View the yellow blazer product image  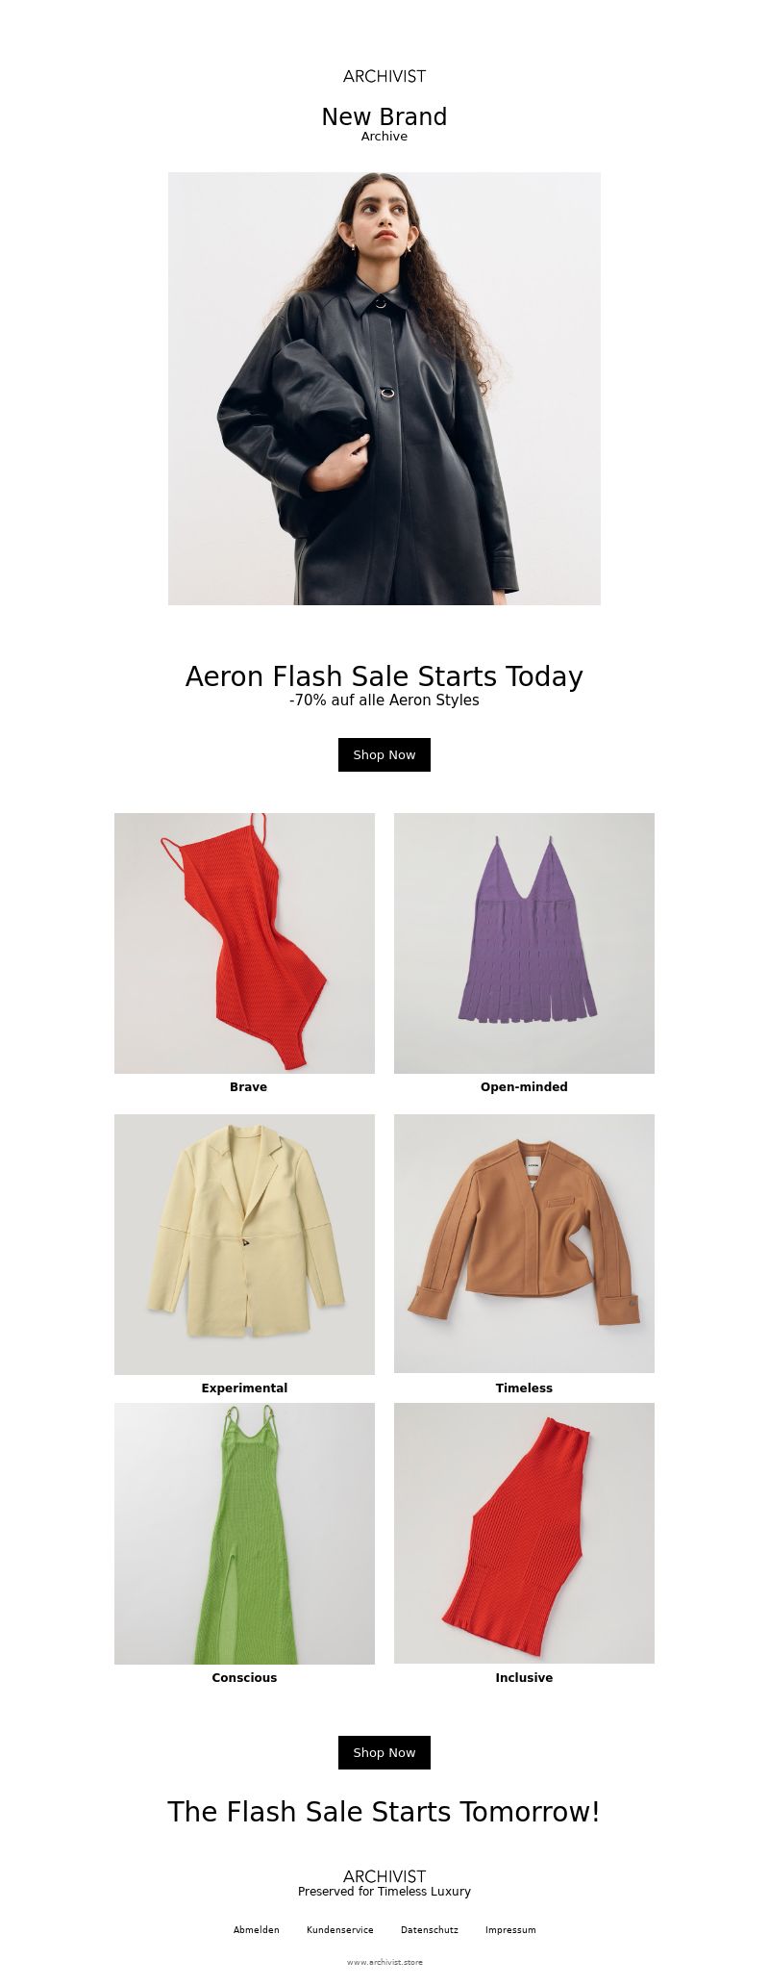[x=244, y=1244]
